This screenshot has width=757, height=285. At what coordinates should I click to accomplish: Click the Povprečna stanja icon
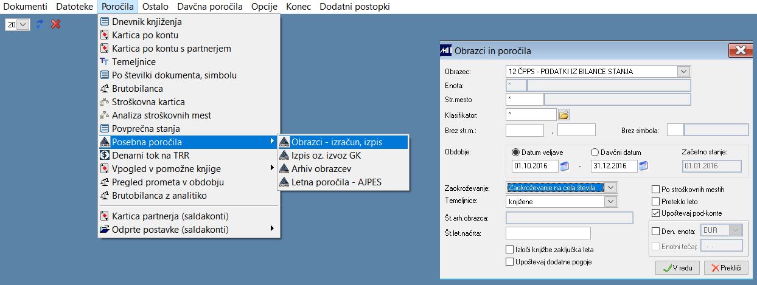click(x=104, y=129)
